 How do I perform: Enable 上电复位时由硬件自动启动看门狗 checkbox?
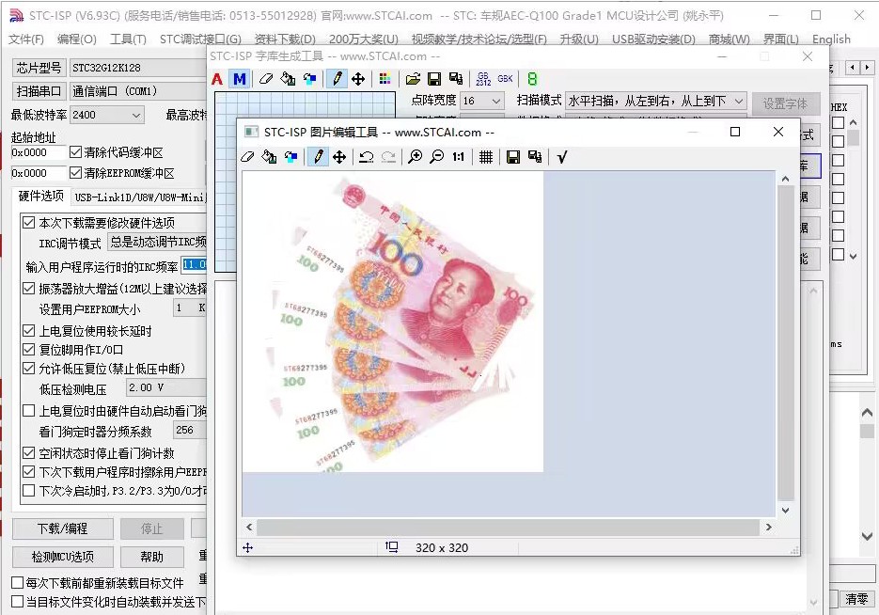28,411
